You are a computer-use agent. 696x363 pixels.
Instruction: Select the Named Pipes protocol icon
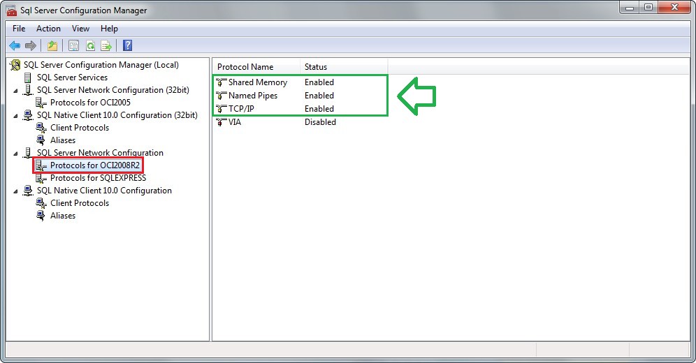coord(221,96)
